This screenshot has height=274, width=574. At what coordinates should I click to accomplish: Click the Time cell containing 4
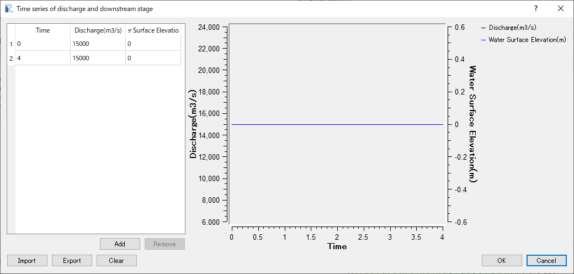tap(42, 58)
